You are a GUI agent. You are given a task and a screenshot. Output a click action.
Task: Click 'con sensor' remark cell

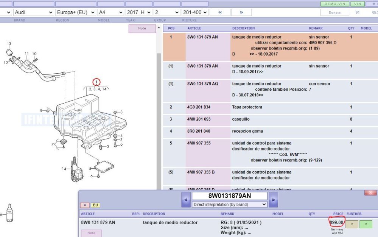click(320, 84)
